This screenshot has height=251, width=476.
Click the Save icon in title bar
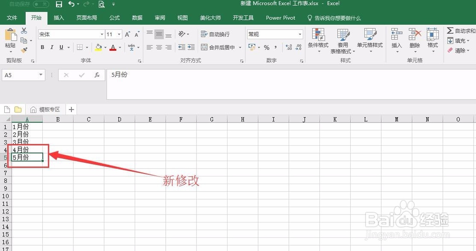59,4
